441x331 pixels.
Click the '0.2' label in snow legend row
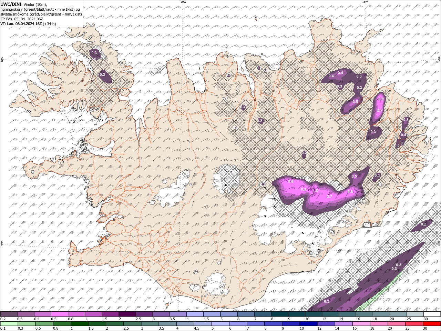(x=3, y=319)
